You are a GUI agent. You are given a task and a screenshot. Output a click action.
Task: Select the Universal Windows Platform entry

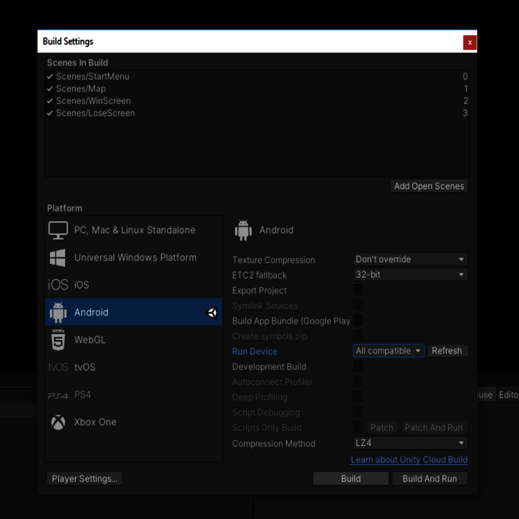click(134, 257)
